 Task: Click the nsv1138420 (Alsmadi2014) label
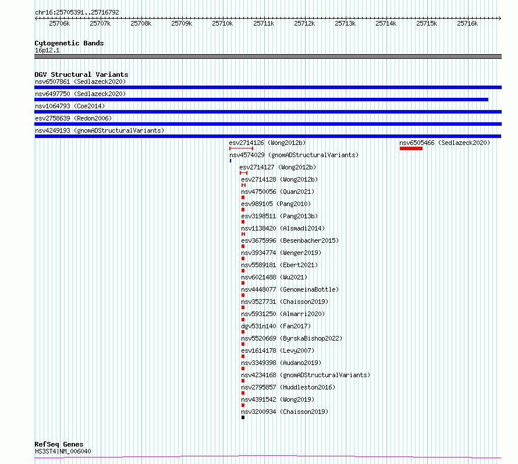283,228
